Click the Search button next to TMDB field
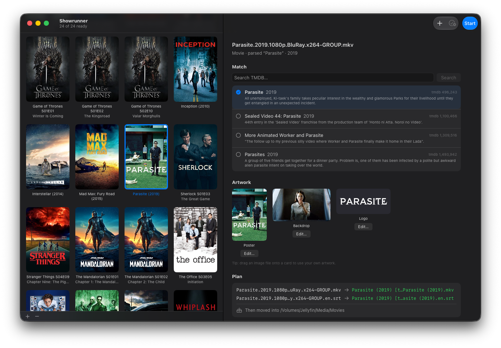This screenshot has width=501, height=348. coord(449,77)
